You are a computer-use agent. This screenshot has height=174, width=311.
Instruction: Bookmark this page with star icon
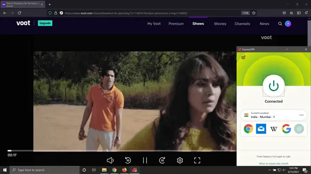click(254, 13)
